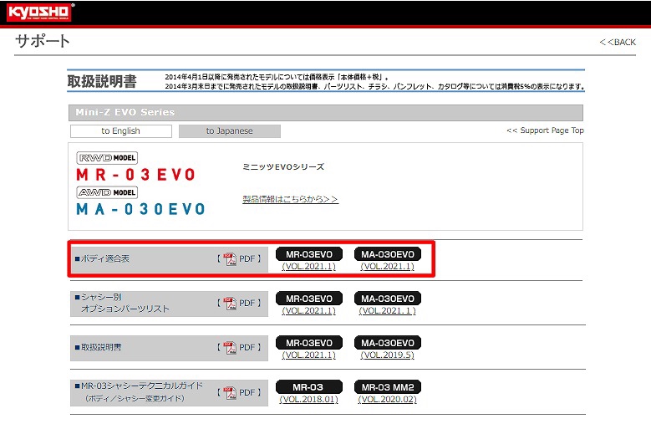
Task: Click the PDF icon in ボディ適合表 row
Action: click(230, 258)
